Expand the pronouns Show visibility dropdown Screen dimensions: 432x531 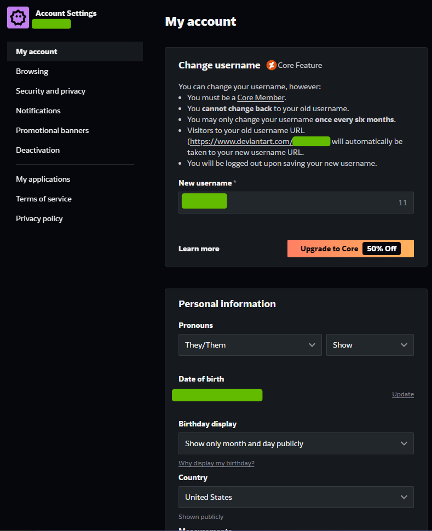click(370, 345)
